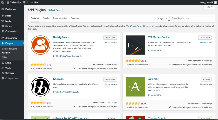218x120 pixels.
Task: Click 'Last Updated: 2 days ago' text
Action: [200, 61]
